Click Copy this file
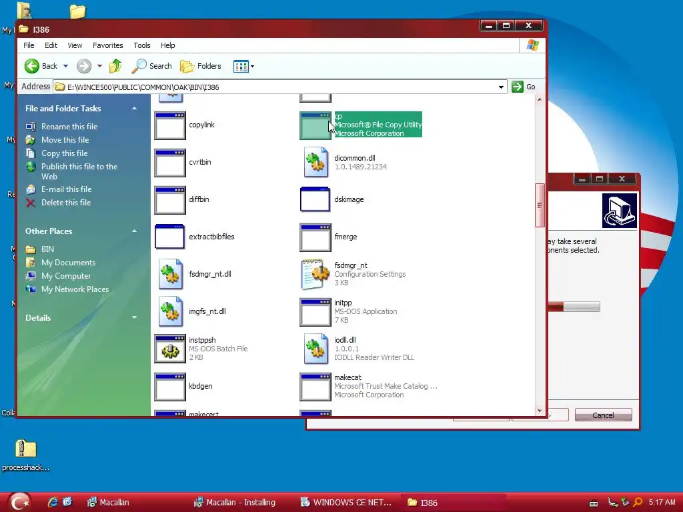Screen dimensions: 683x512 pyautogui.click(x=65, y=153)
